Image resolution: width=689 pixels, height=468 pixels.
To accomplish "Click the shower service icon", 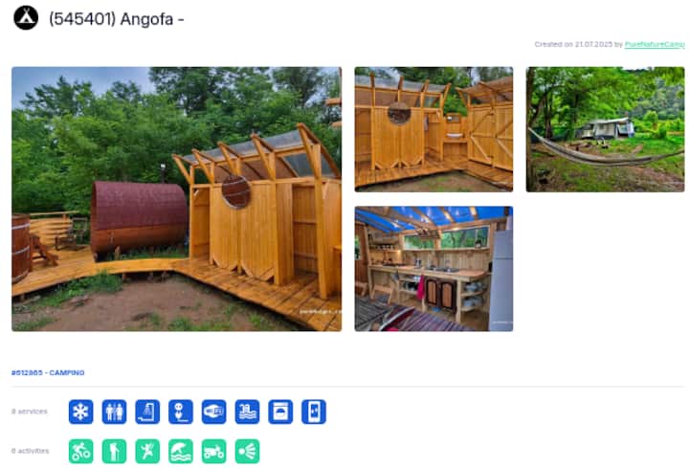I will 147,412.
